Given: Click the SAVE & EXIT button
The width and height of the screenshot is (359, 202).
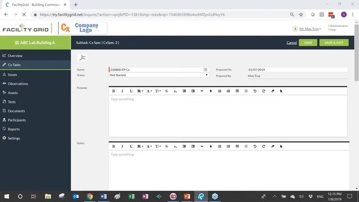Looking at the screenshot, I should (x=334, y=43).
